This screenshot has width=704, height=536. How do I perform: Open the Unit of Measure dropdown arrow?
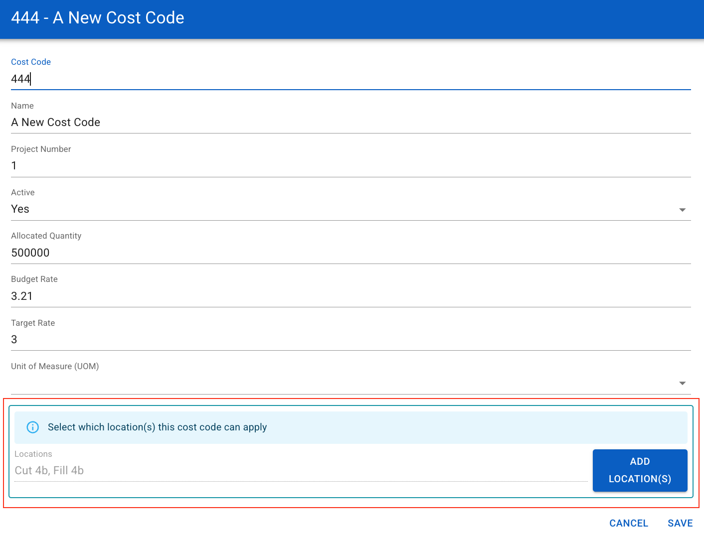(682, 383)
